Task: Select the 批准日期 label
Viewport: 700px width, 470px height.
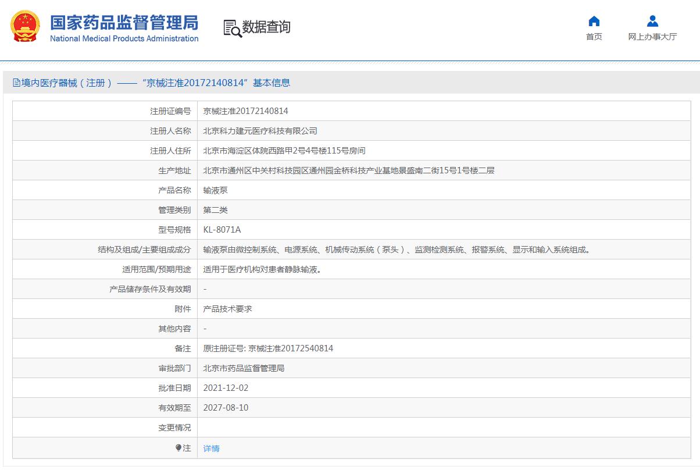Action: (x=174, y=388)
